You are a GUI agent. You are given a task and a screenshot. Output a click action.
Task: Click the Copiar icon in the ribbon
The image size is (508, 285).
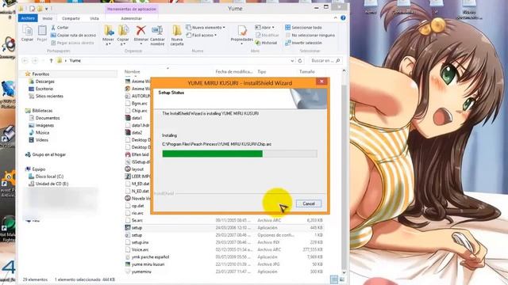[27, 33]
